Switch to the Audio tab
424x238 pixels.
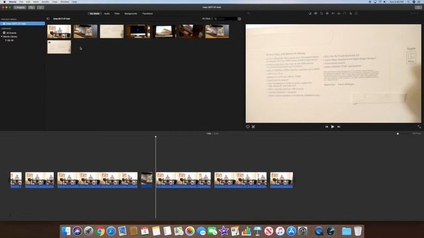pos(107,13)
